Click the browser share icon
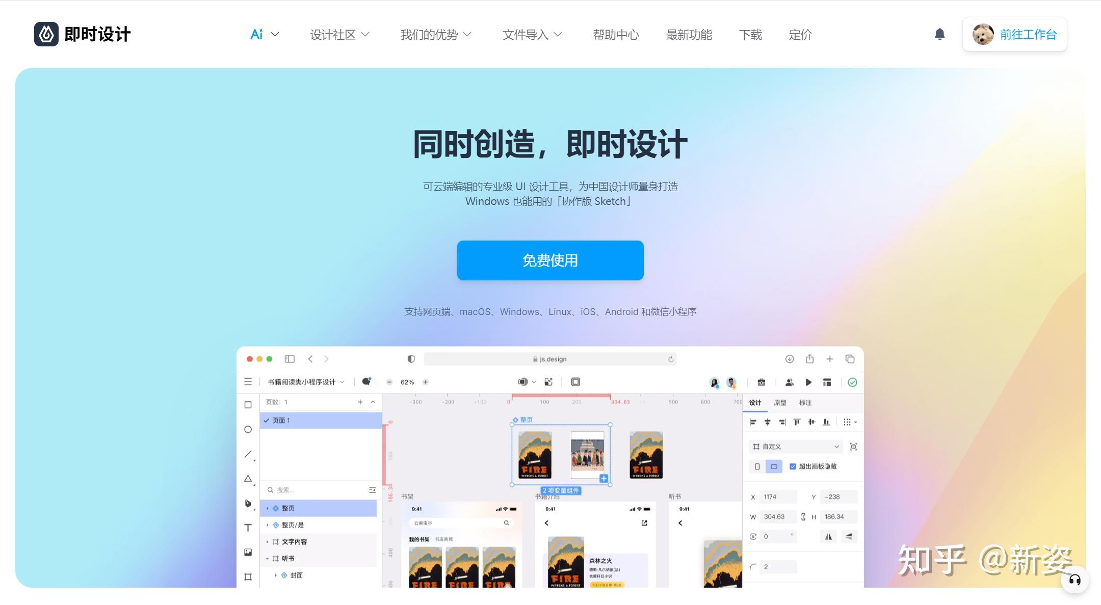The width and height of the screenshot is (1101, 605). point(809,359)
